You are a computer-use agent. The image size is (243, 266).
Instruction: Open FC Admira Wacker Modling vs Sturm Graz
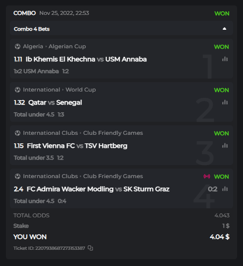coord(98,189)
